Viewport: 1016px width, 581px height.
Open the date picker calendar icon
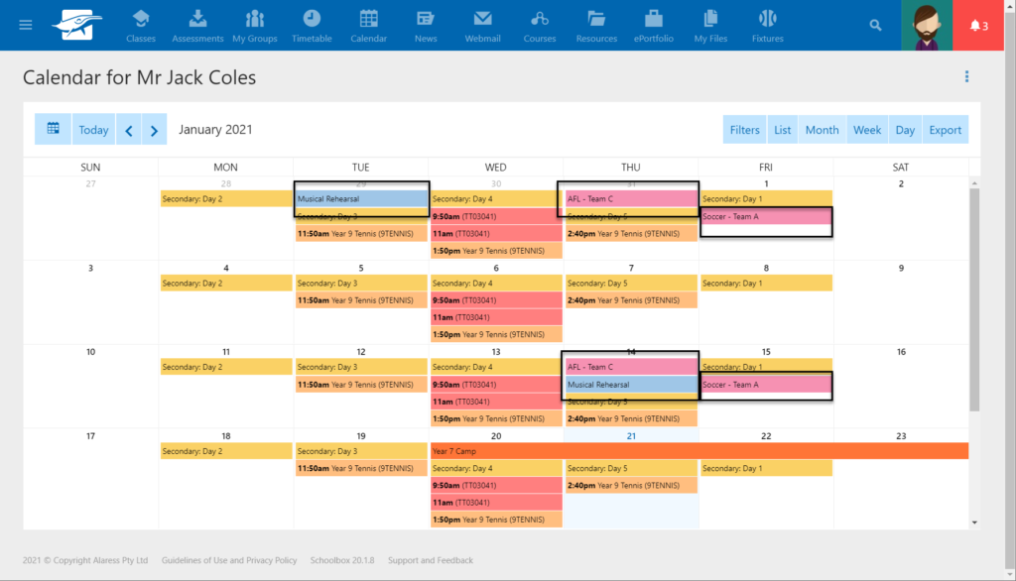(x=53, y=129)
